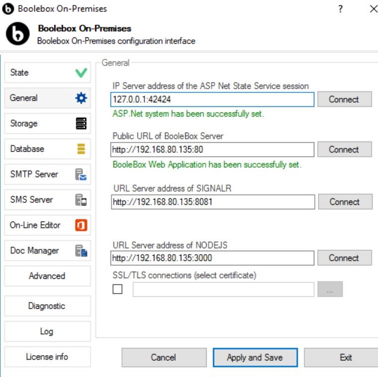The width and height of the screenshot is (378, 377).
Task: Click the NODEJS URL input field
Action: coord(212,258)
